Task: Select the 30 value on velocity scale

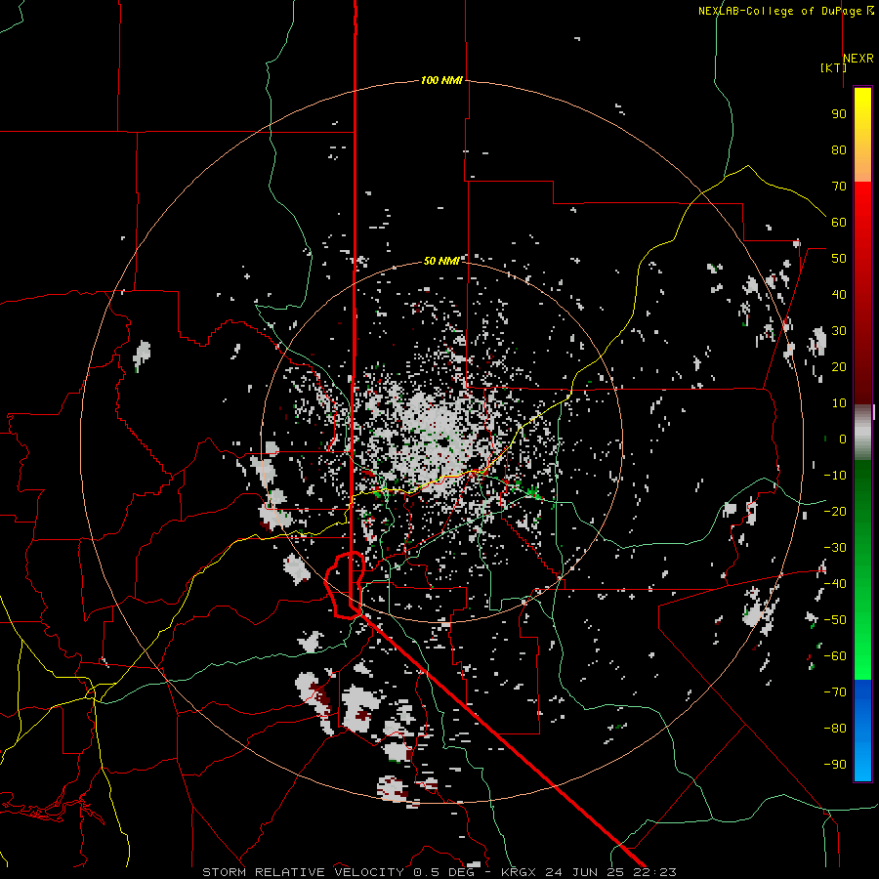Action: coord(839,331)
